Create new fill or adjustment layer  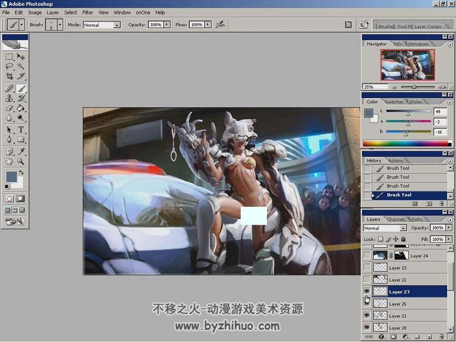tap(405, 337)
